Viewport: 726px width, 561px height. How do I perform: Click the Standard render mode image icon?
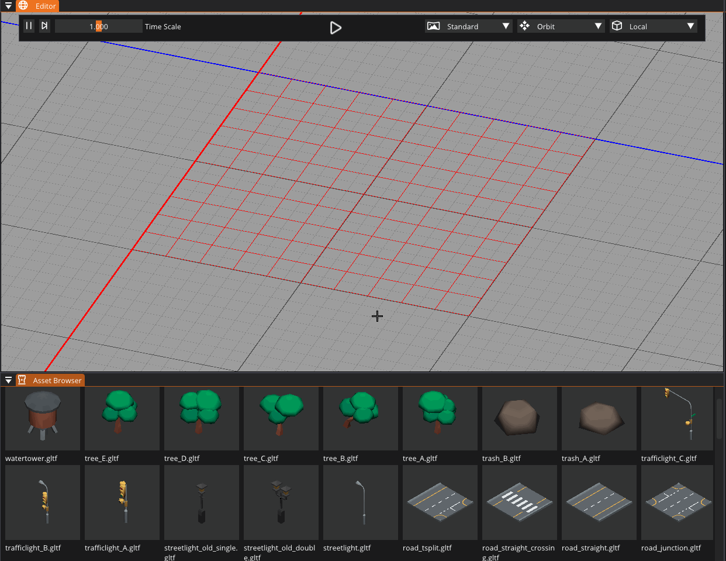(433, 26)
